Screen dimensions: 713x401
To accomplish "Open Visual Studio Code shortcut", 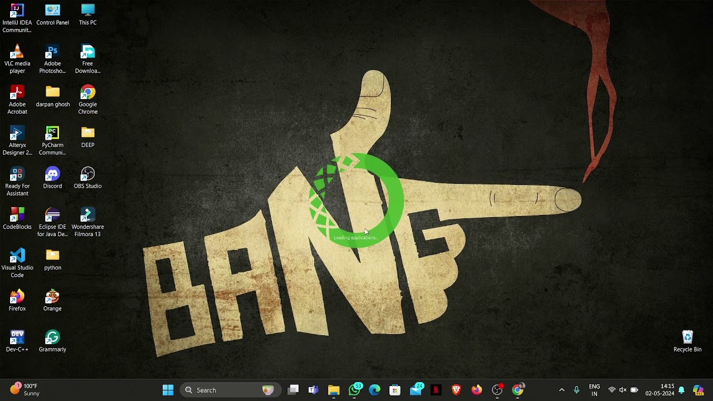I will (17, 263).
